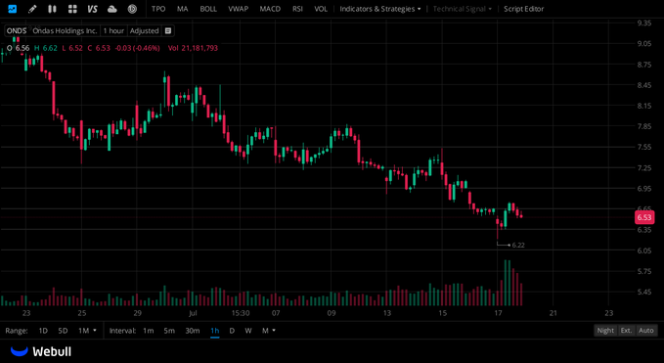Click the H 6.62 high value

pos(46,48)
